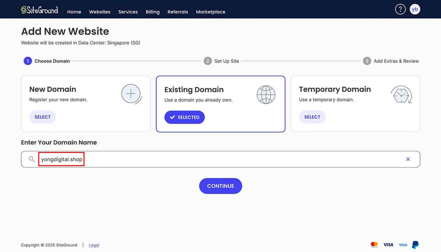The image size is (441, 252).
Task: Click the SiteGround logo
Action: (x=39, y=9)
